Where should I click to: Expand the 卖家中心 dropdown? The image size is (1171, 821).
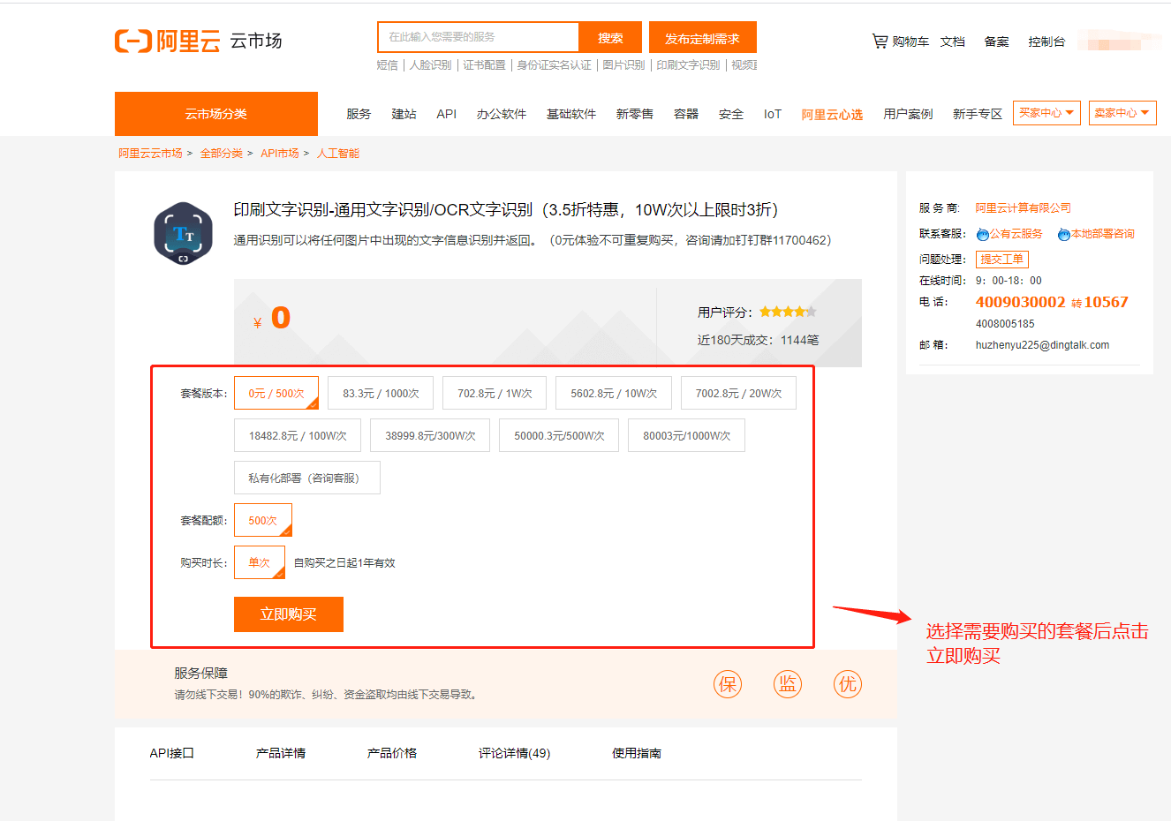coord(1122,113)
